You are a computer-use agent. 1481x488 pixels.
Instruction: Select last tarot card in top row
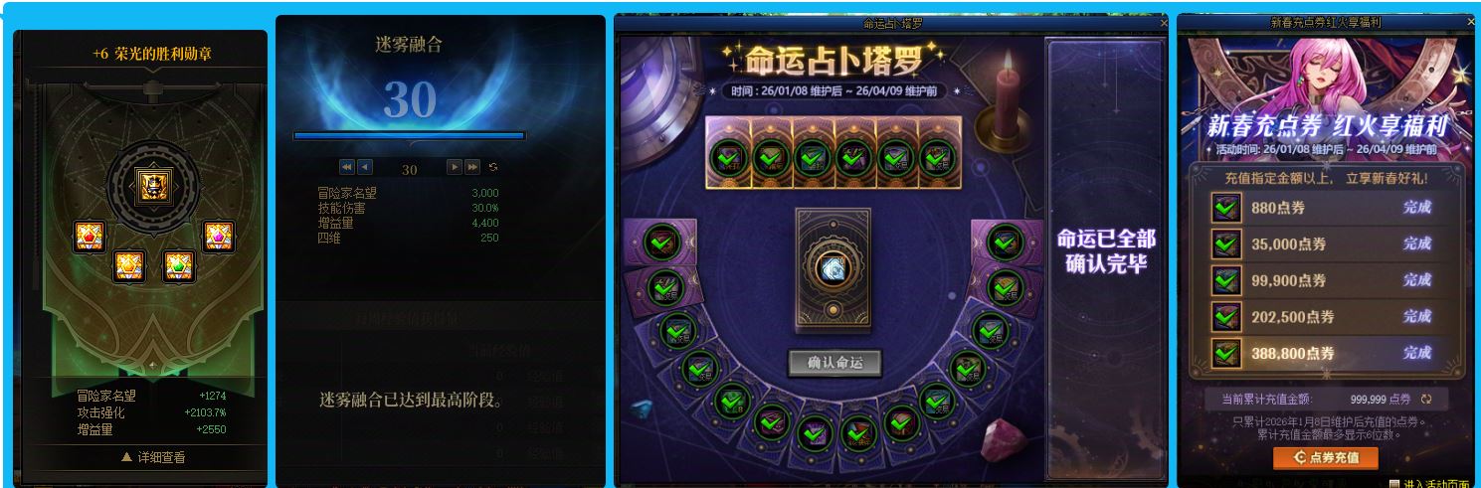(938, 153)
